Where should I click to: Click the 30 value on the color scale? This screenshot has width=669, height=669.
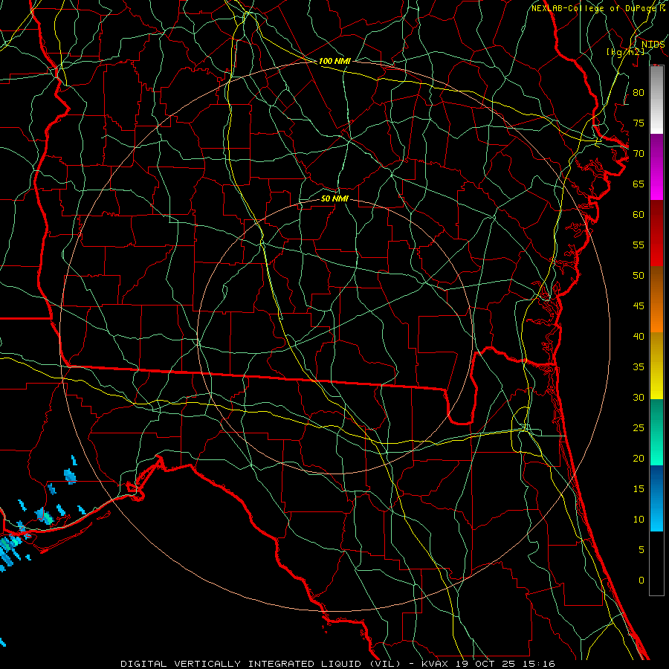(x=639, y=397)
